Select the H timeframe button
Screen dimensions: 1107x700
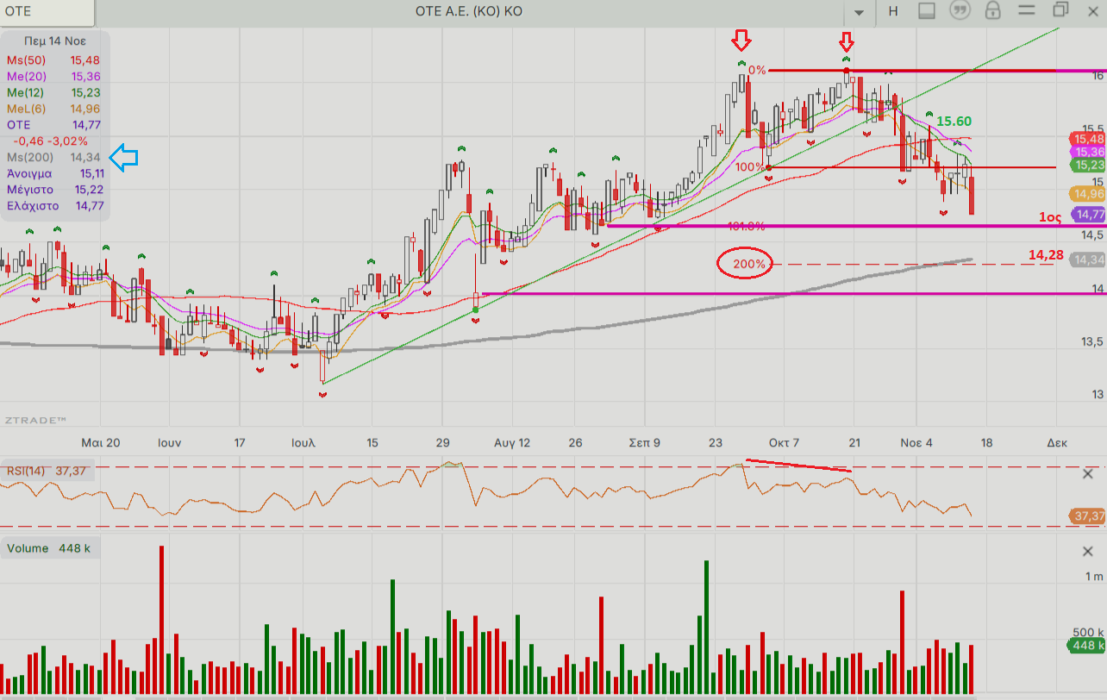[x=892, y=11]
